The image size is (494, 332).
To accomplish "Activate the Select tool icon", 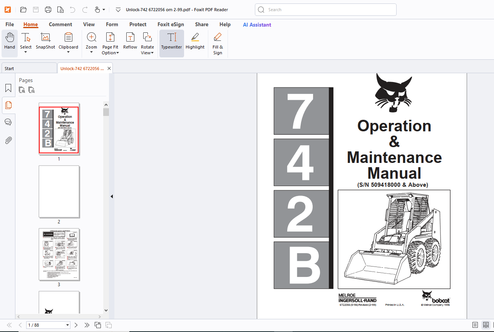I will [x=26, y=37].
